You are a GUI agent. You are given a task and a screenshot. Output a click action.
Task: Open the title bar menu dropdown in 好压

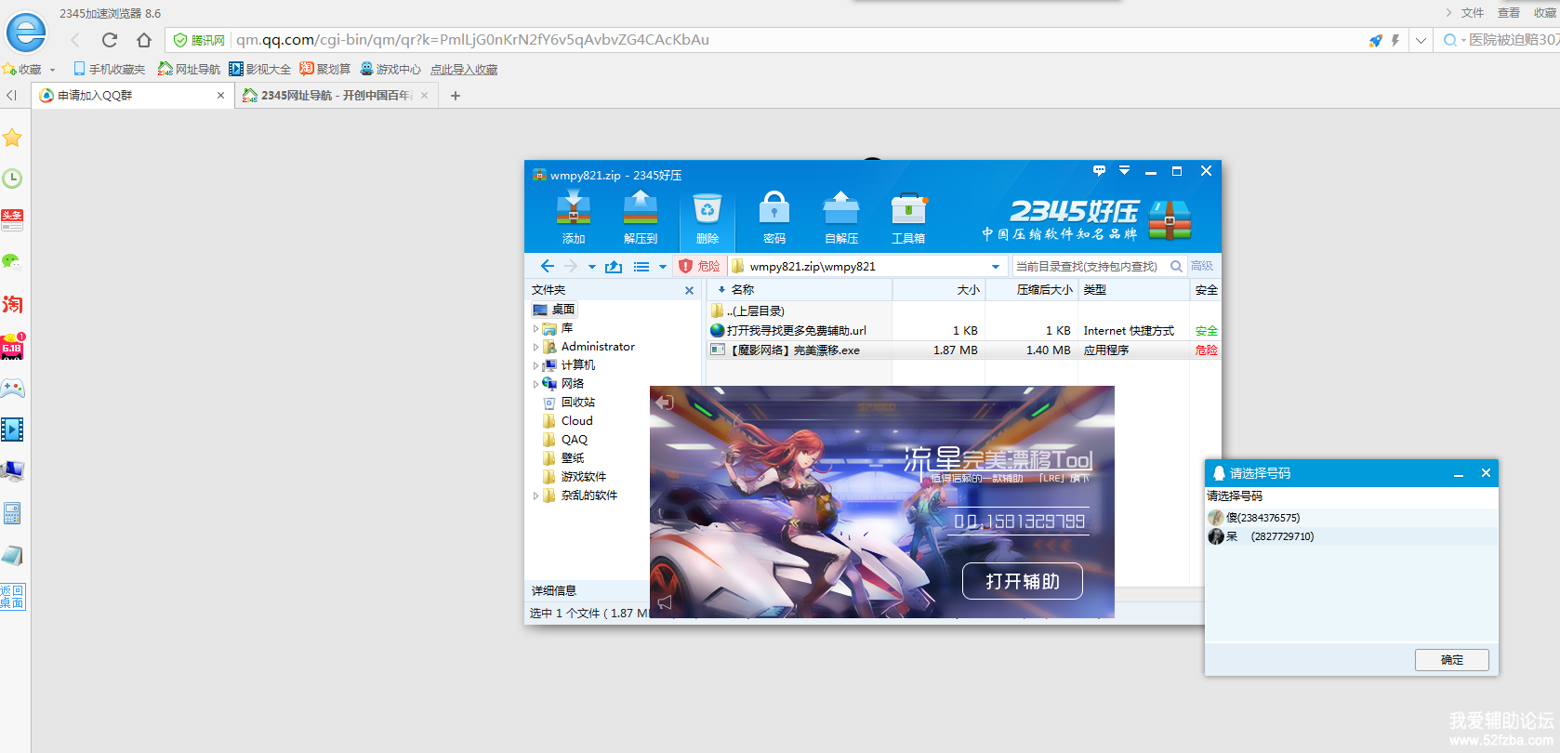point(1124,171)
